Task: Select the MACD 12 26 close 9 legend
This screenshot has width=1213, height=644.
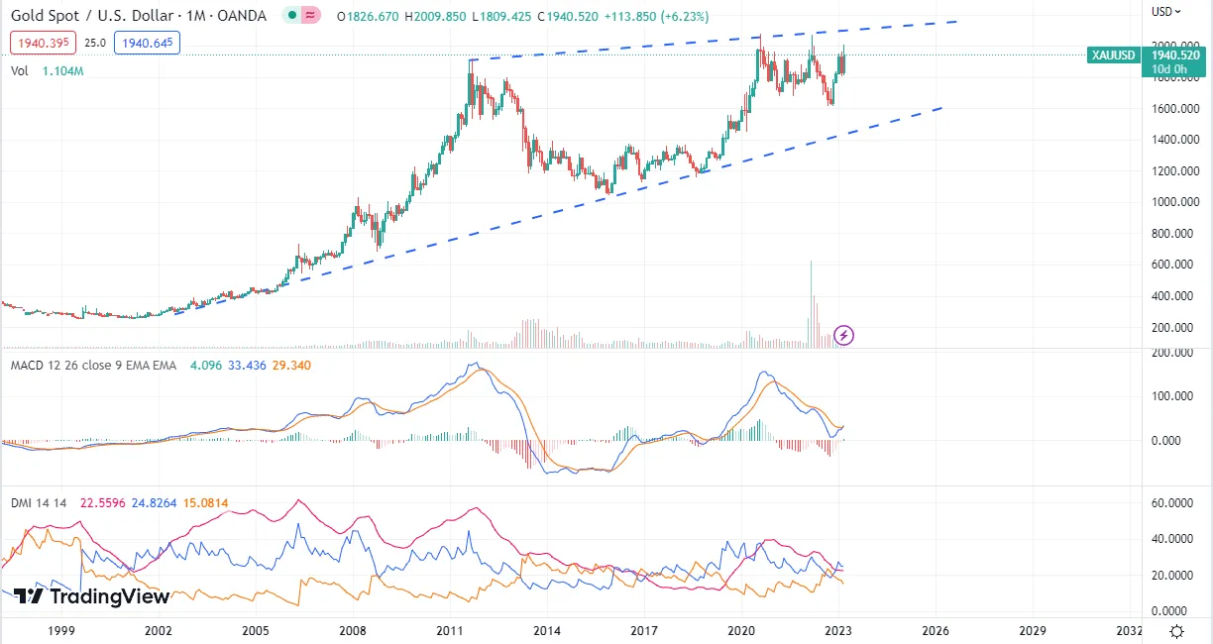Action: pos(93,366)
